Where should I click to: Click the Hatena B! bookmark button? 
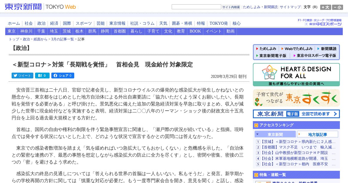42,76
